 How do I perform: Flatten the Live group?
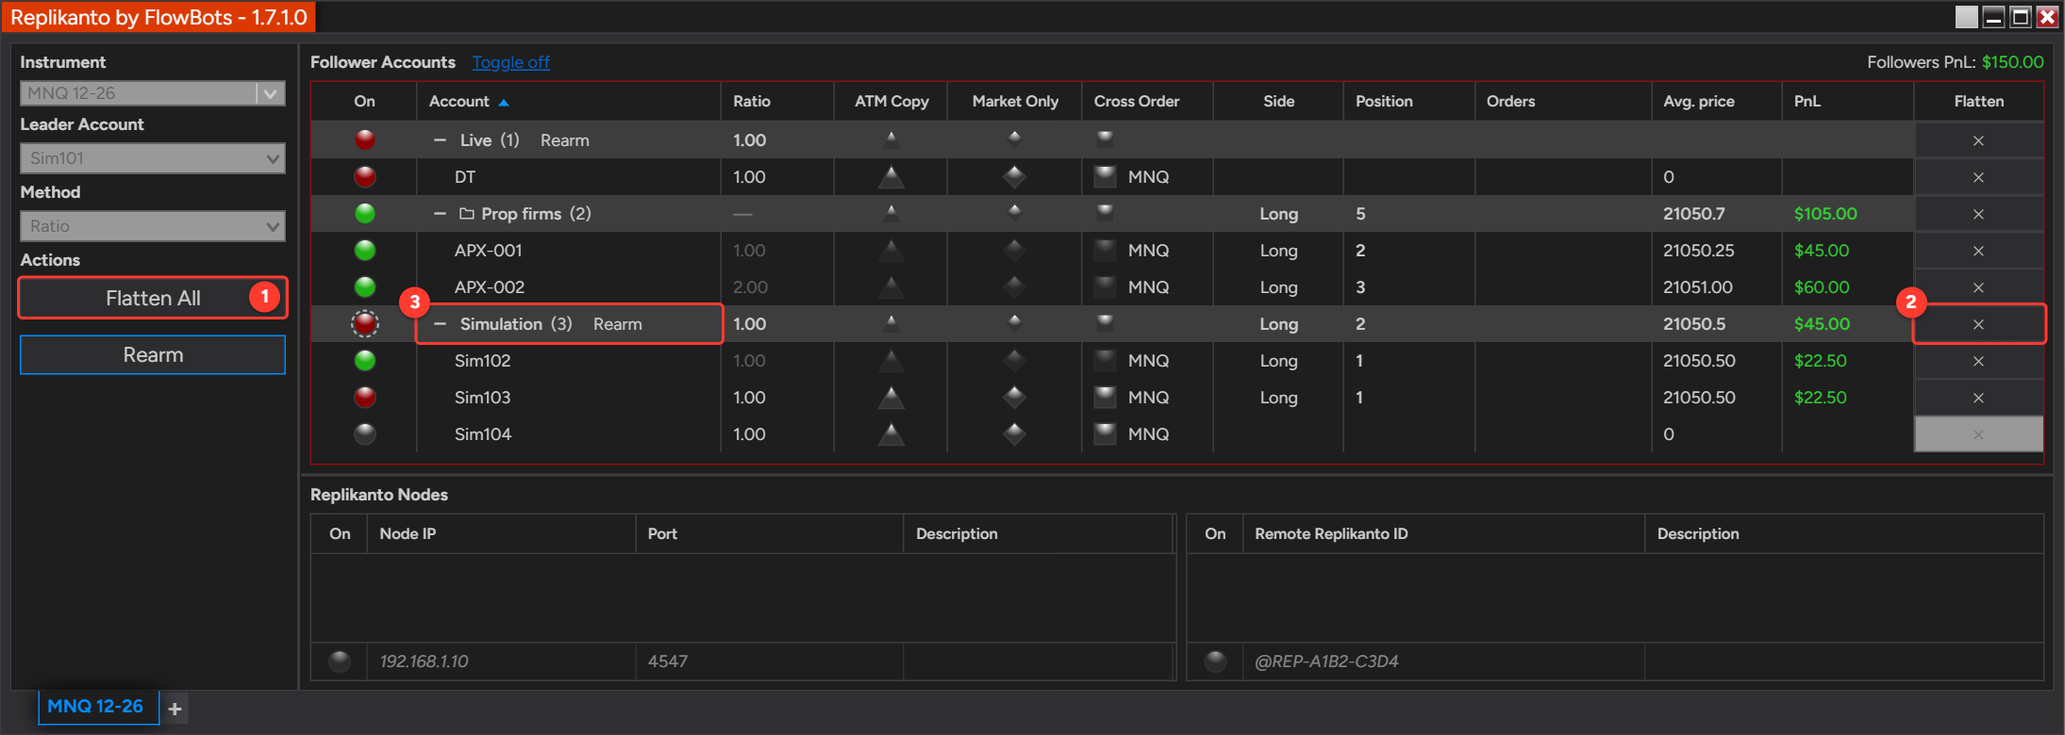pos(1978,140)
